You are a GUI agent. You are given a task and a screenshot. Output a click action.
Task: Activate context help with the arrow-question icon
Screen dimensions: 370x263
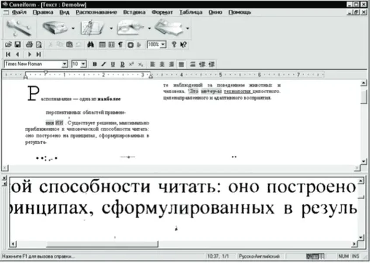183,44
